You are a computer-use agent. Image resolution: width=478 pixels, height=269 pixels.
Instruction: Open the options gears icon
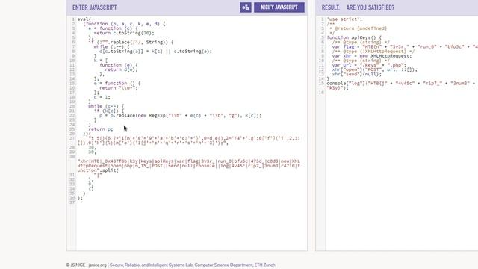pos(246,7)
